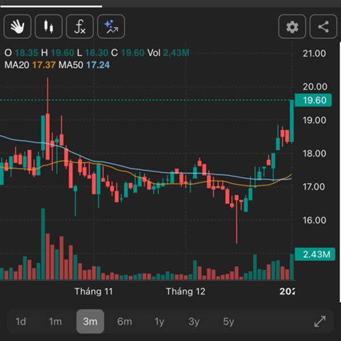Click the 18.00 price axis label

pyautogui.click(x=314, y=154)
